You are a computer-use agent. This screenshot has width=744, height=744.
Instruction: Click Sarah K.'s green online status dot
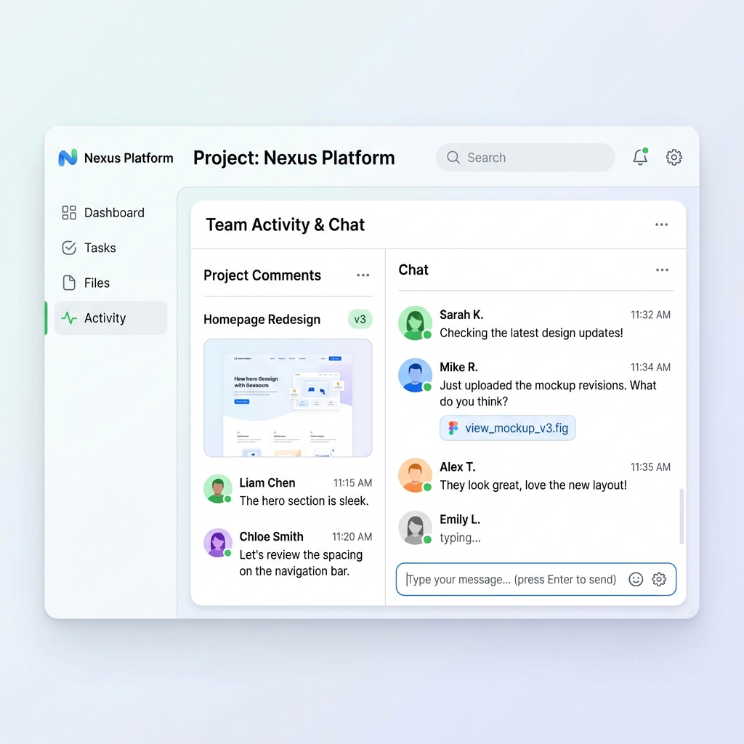427,334
